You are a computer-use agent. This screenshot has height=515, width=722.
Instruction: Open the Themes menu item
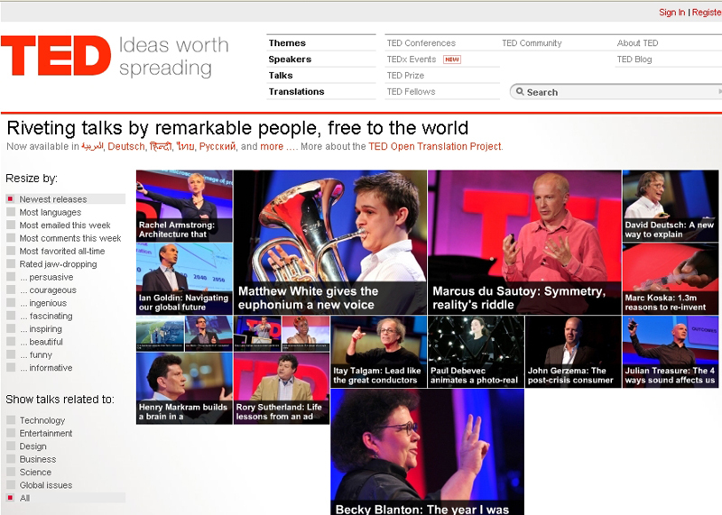[x=287, y=42]
